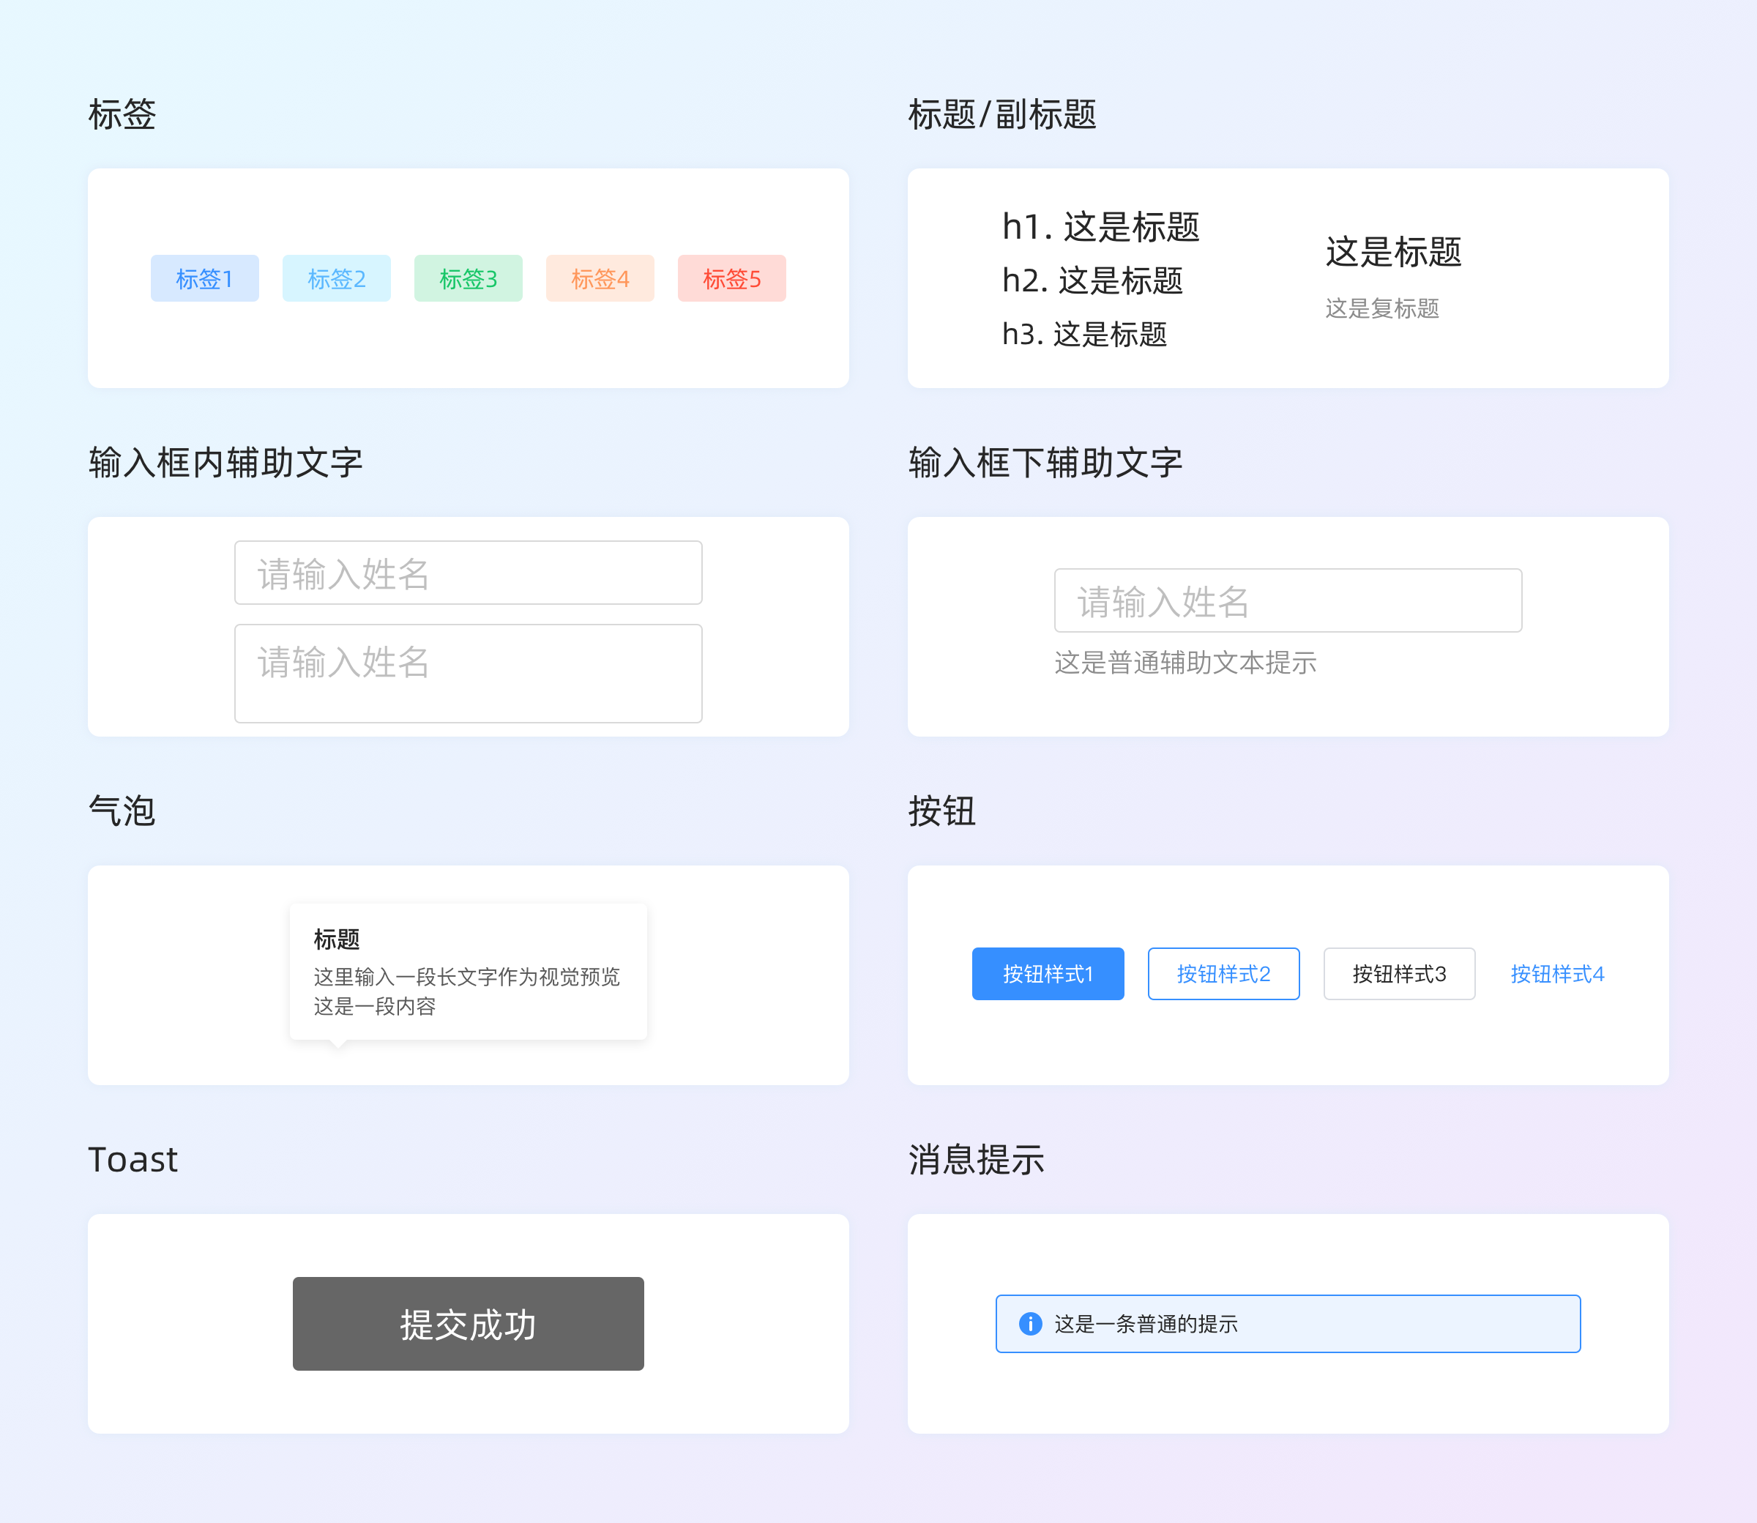Click the section heading Toast
Screen dimensions: 1757x1523
click(x=133, y=1159)
